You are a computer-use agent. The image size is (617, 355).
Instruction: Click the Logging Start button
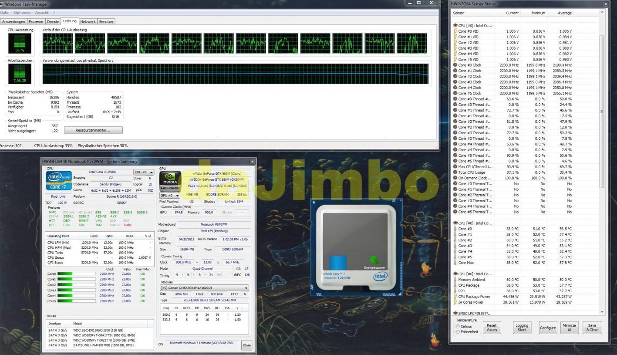(x=522, y=328)
